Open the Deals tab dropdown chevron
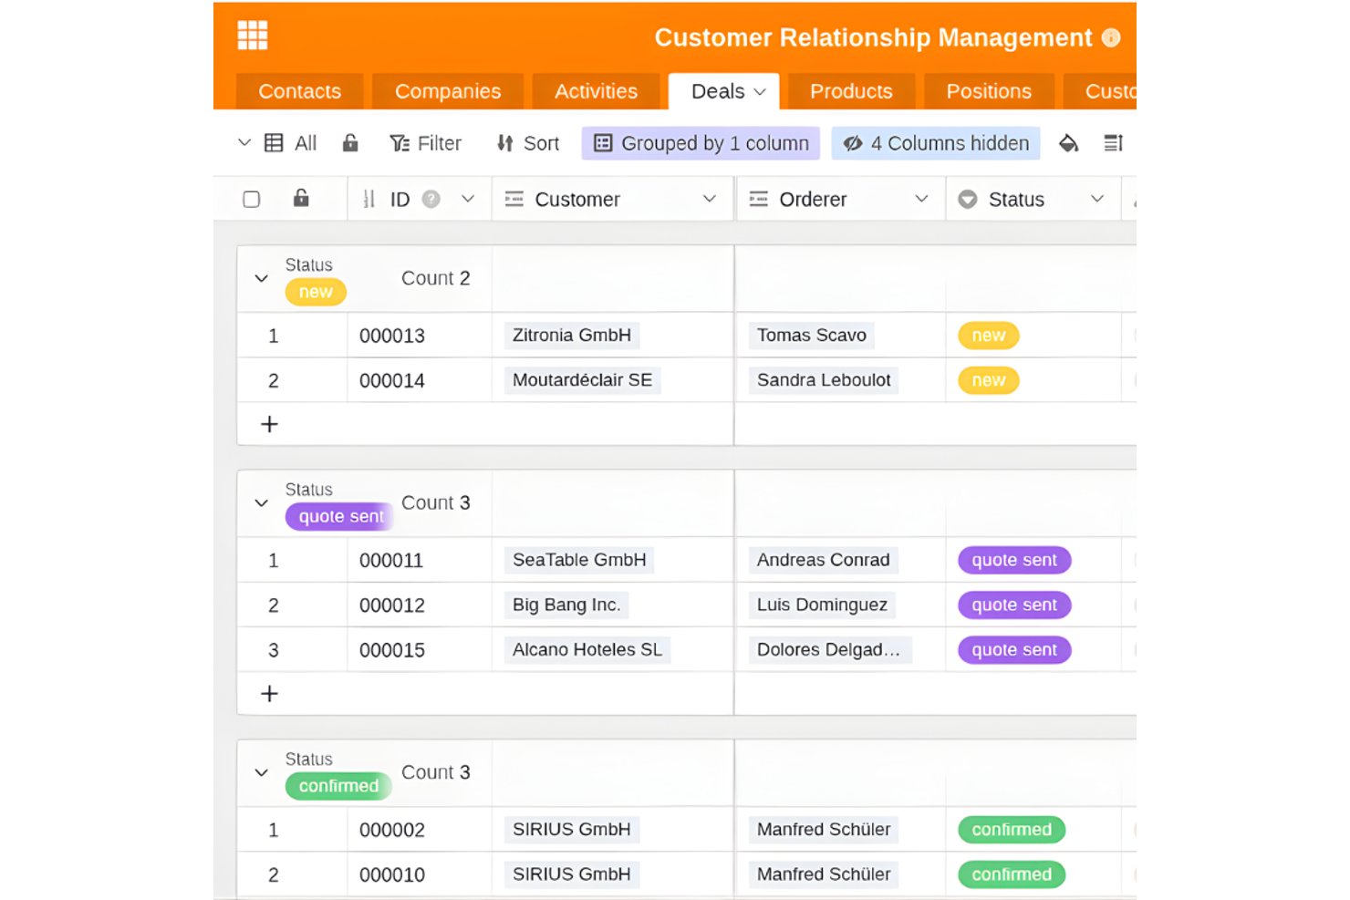 (x=760, y=92)
